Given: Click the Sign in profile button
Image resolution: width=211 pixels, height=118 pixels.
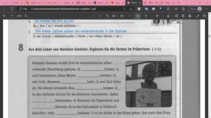Looking at the screenshot, I should point(195,9).
